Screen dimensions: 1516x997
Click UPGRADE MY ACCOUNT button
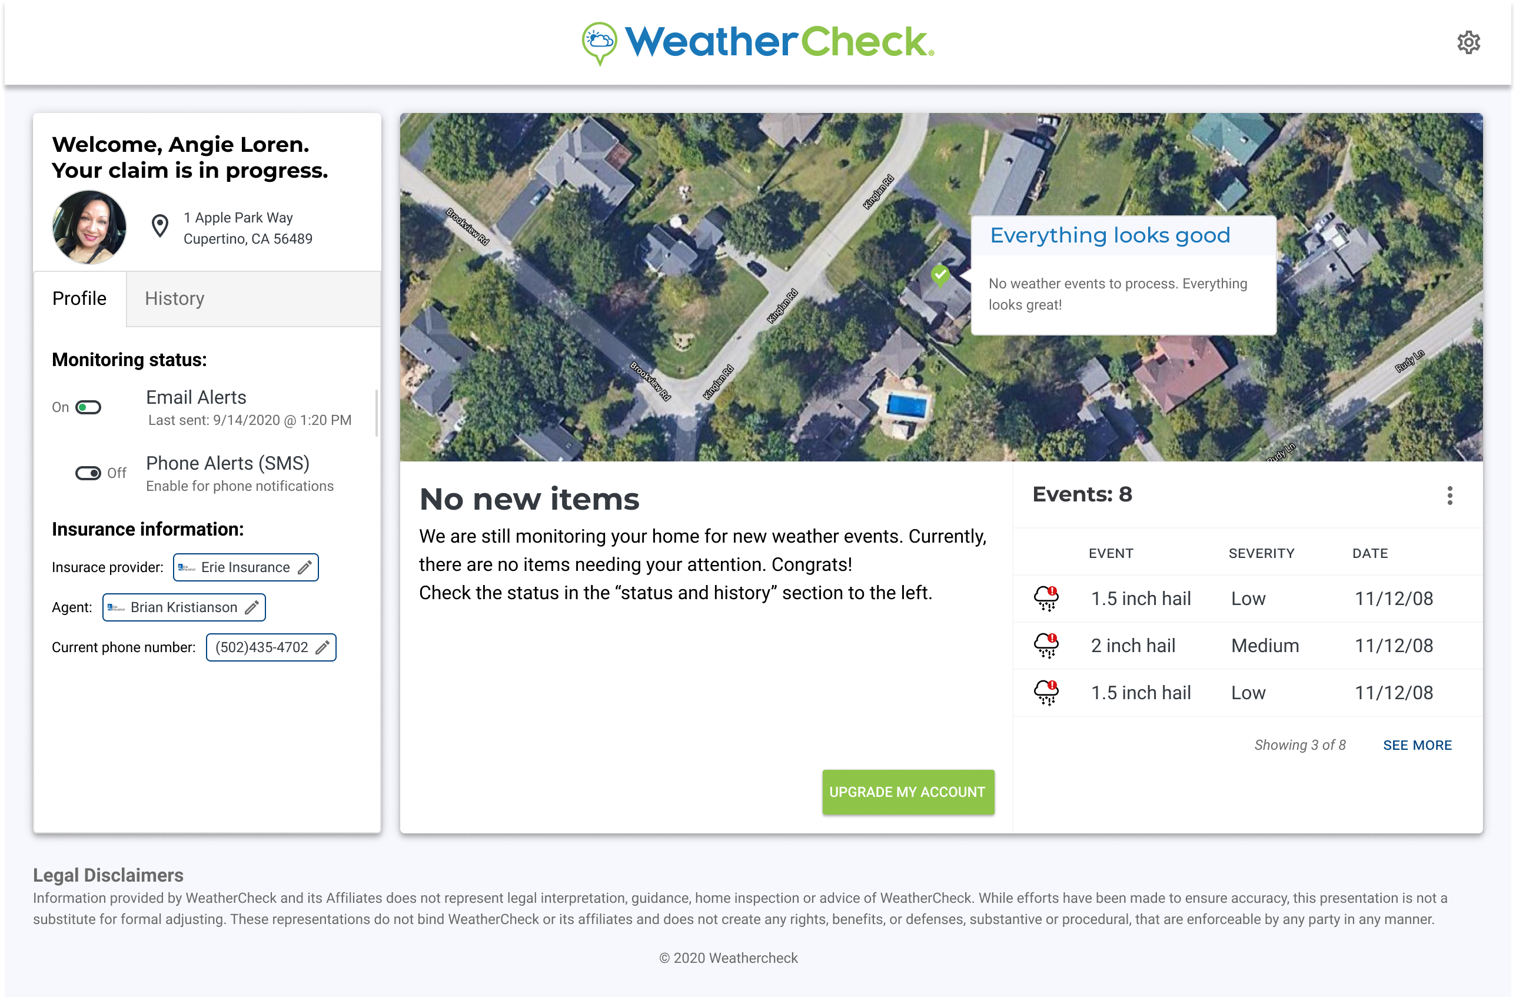pos(907,792)
